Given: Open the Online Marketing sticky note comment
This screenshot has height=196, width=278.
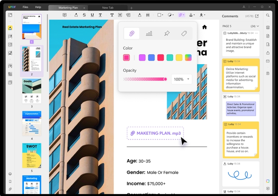Looking at the screenshot, I should 240,75.
